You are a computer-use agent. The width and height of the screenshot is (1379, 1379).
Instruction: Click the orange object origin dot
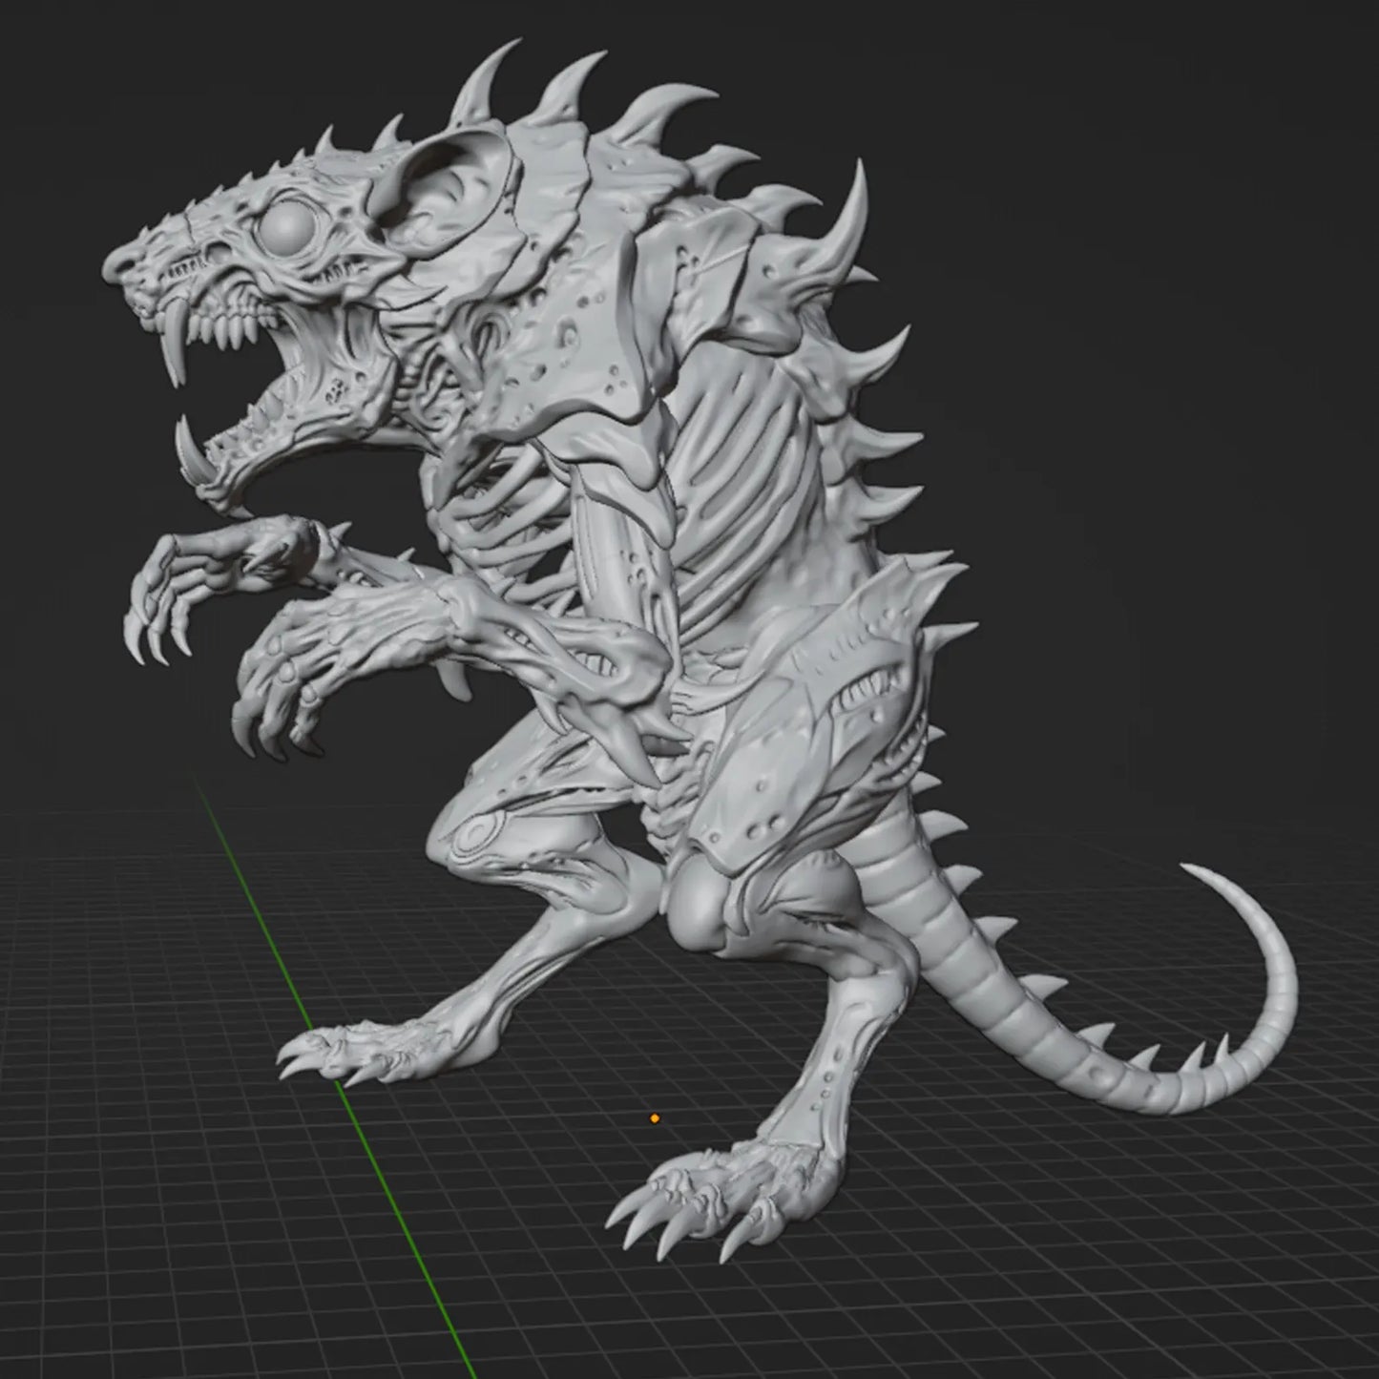click(654, 1118)
